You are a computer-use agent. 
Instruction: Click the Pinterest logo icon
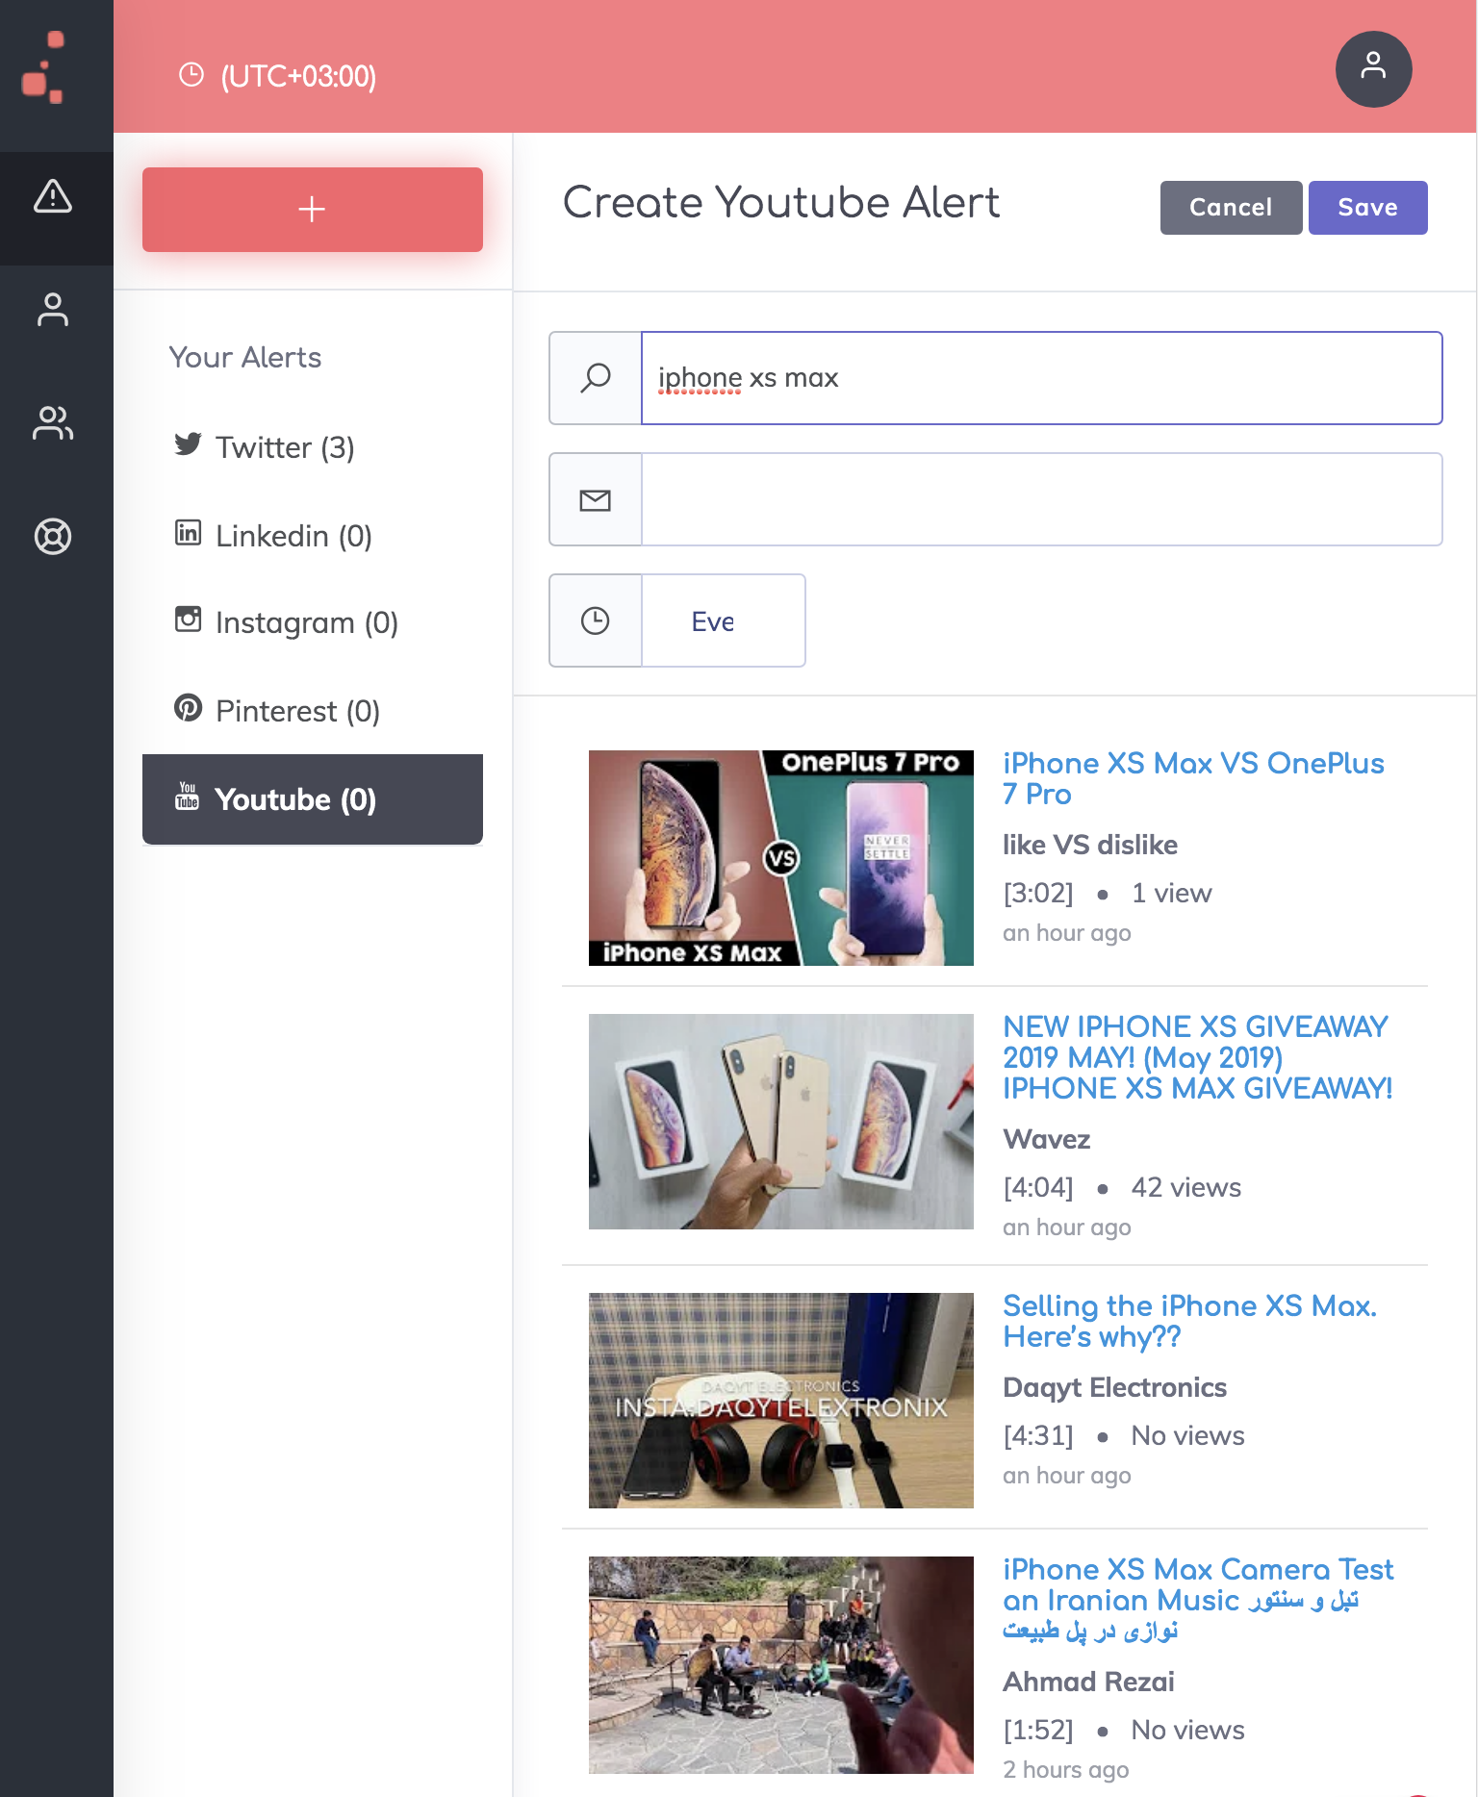(x=188, y=708)
